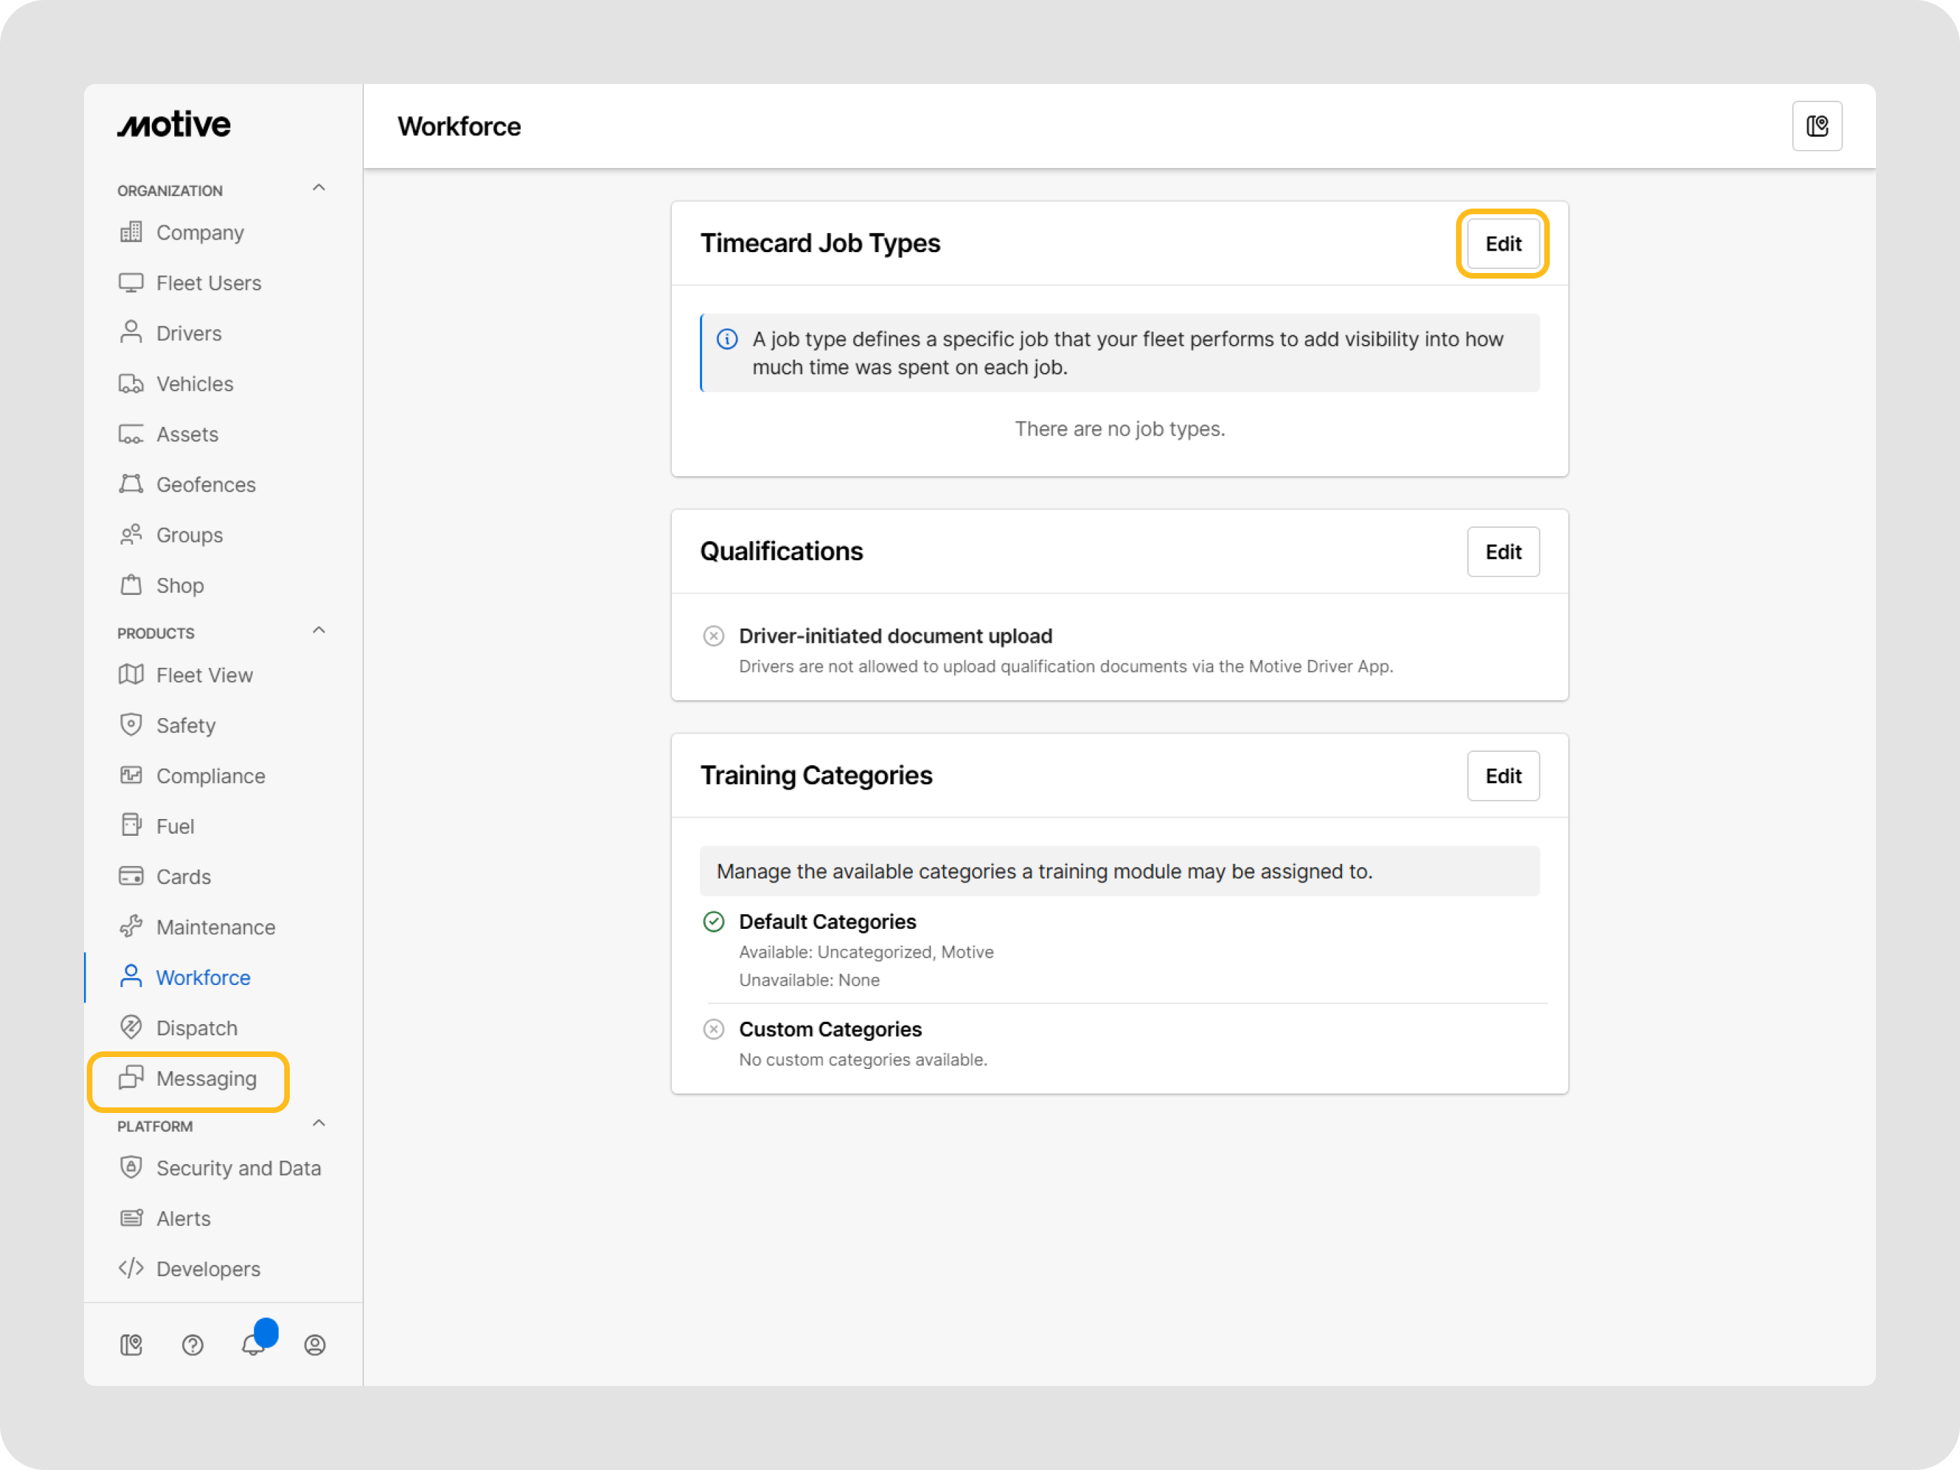Open the user profile icon
Viewport: 1960px width, 1470px height.
coord(314,1345)
